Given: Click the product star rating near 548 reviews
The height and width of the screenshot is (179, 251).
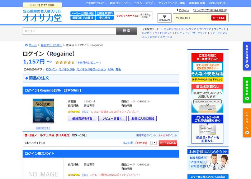Looking at the screenshot, I should [x=65, y=63].
